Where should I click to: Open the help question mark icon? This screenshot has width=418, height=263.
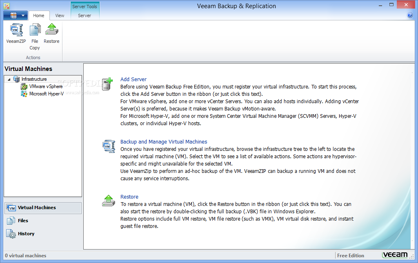click(410, 15)
